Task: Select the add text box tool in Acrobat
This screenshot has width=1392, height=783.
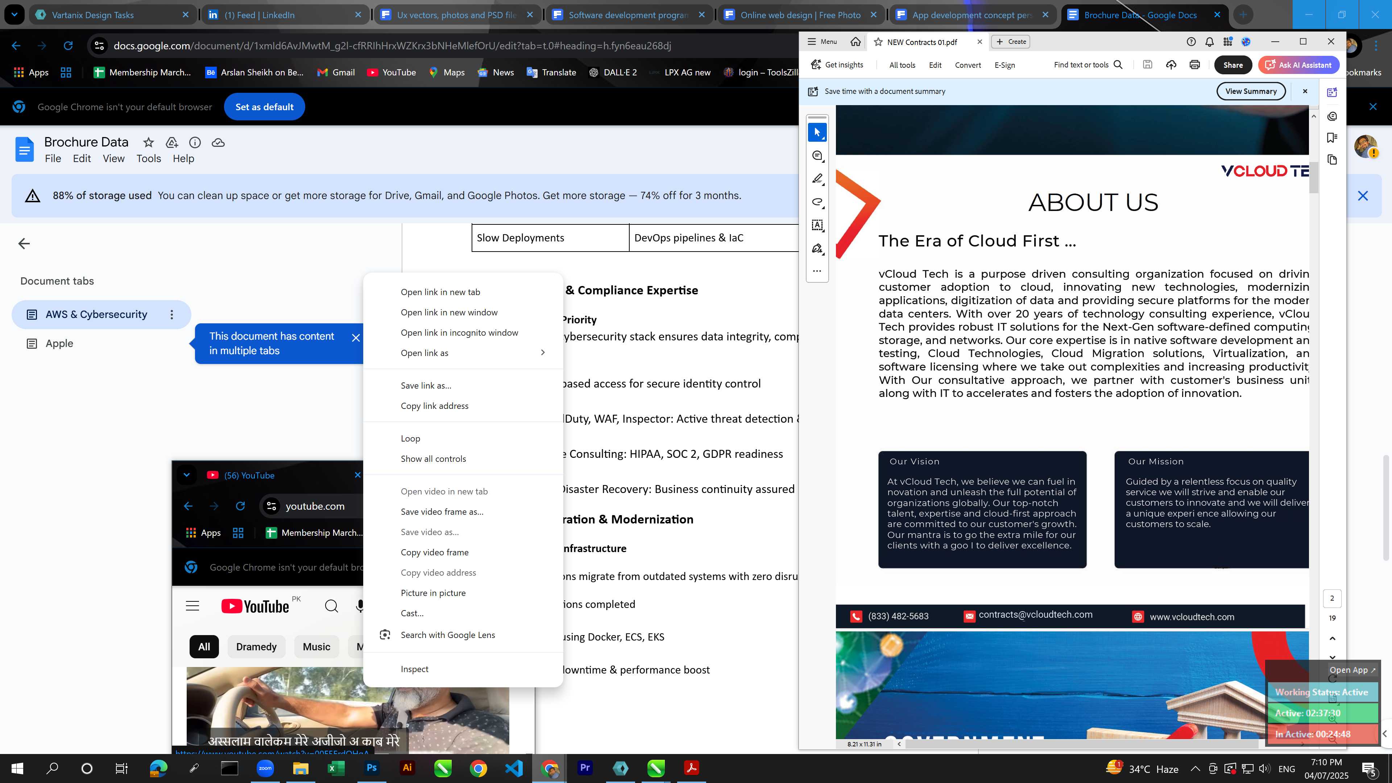Action: coord(817,225)
